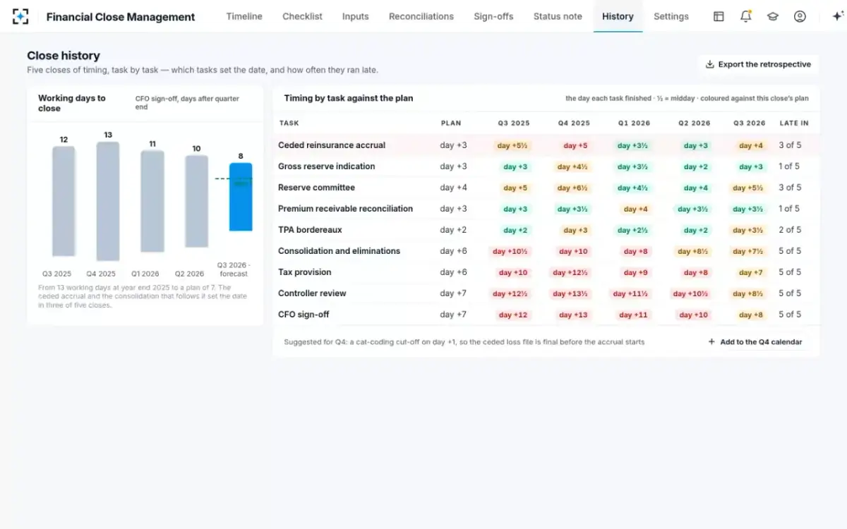Image resolution: width=847 pixels, height=529 pixels.
Task: Select the Premium receivable reconciliation task
Action: pyautogui.click(x=345, y=209)
